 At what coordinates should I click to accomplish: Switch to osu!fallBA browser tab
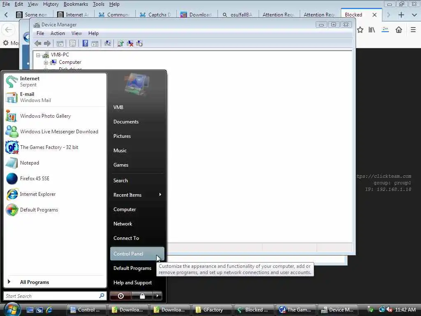(x=238, y=14)
